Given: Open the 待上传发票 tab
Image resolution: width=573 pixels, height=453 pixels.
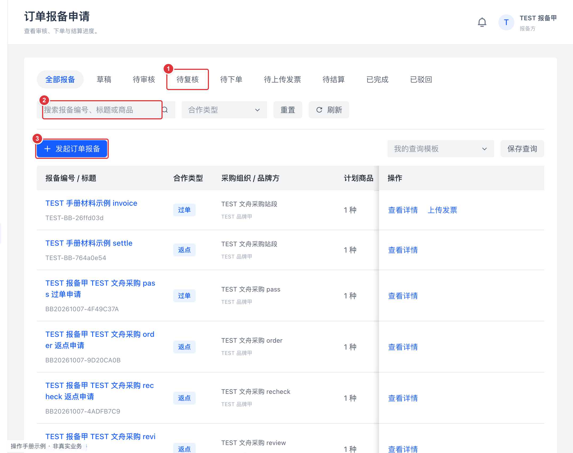Looking at the screenshot, I should (283, 79).
